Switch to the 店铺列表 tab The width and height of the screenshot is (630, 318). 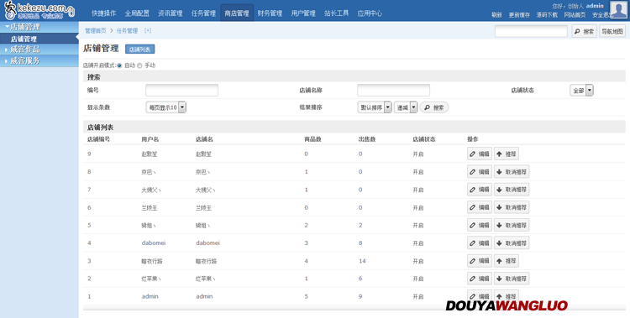click(139, 50)
